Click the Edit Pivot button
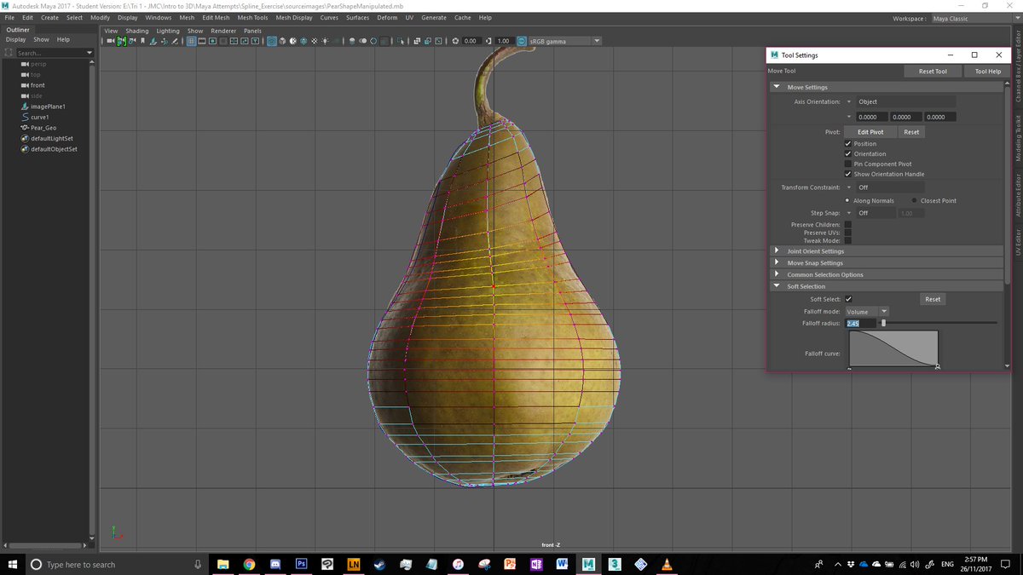Viewport: 1023px width, 575px height. coord(870,132)
